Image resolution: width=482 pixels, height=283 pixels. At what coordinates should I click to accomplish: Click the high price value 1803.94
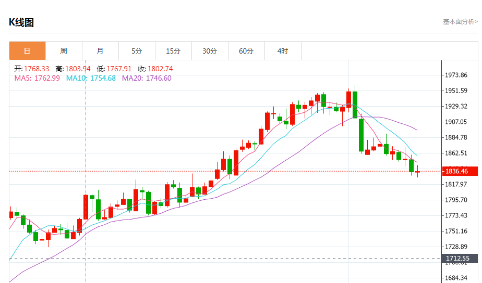pyautogui.click(x=77, y=69)
